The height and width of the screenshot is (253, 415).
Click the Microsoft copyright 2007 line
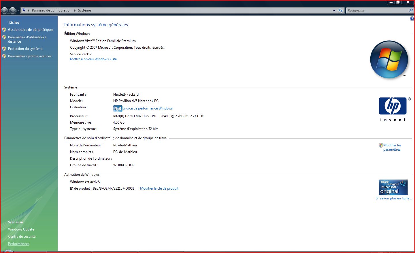117,48
